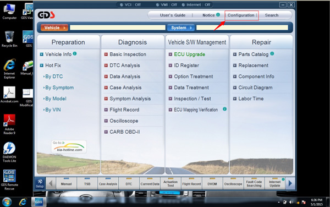Select DTC bottom toolbar tab
This screenshot has width=330, height=207.
click(129, 184)
